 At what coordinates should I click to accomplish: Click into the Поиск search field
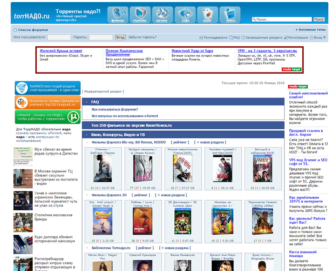pos(282,19)
